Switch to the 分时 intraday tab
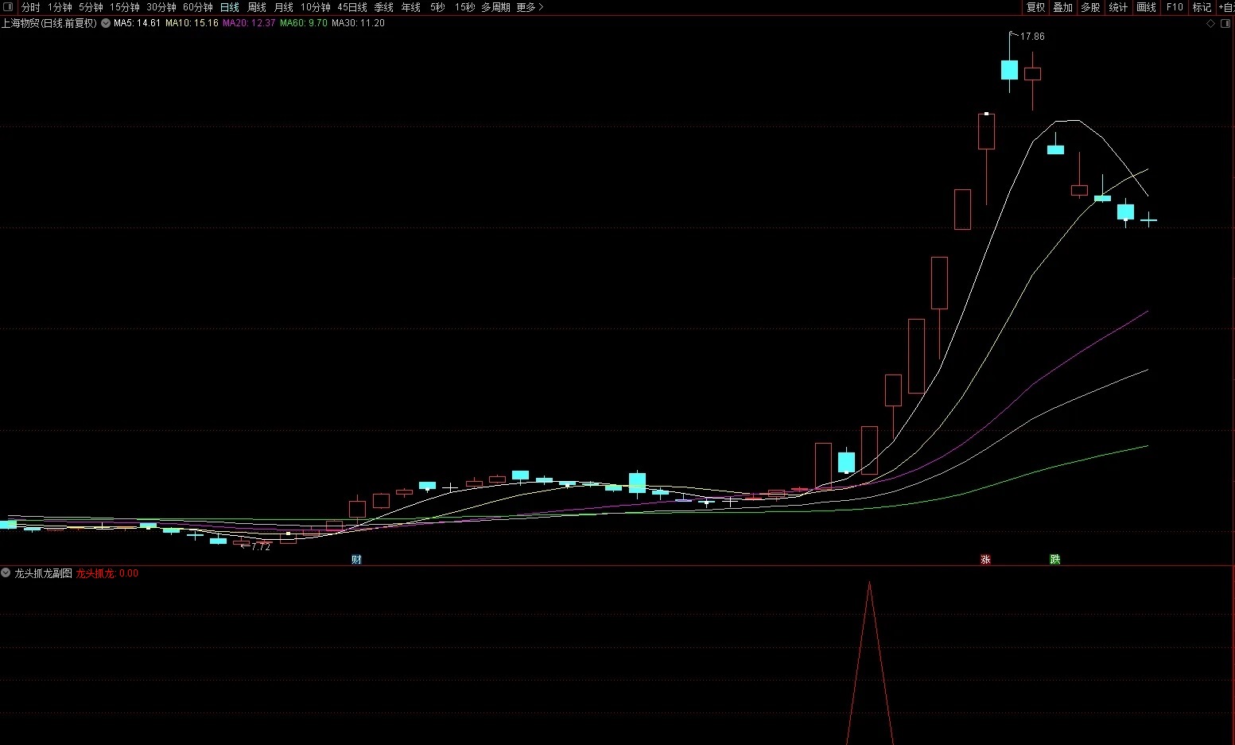1235x745 pixels. click(x=30, y=7)
